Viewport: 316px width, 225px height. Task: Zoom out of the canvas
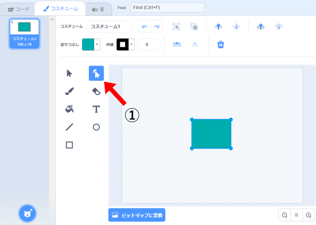(x=284, y=215)
